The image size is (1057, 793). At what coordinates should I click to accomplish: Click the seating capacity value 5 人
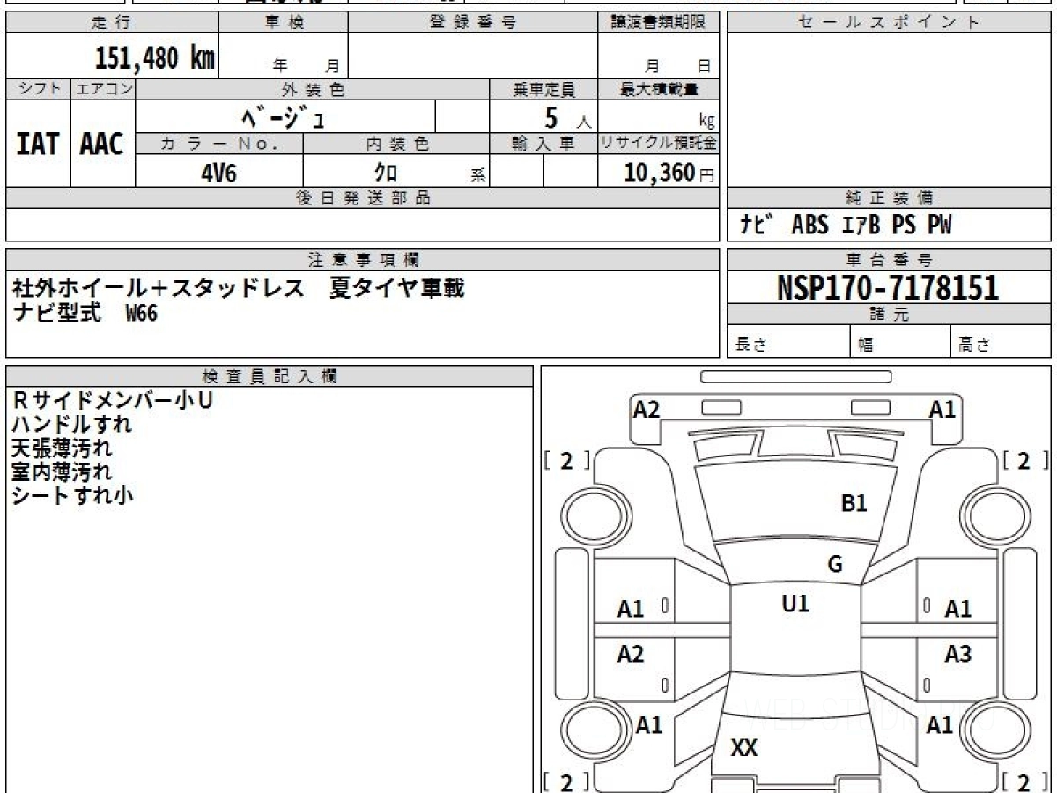tap(566, 117)
